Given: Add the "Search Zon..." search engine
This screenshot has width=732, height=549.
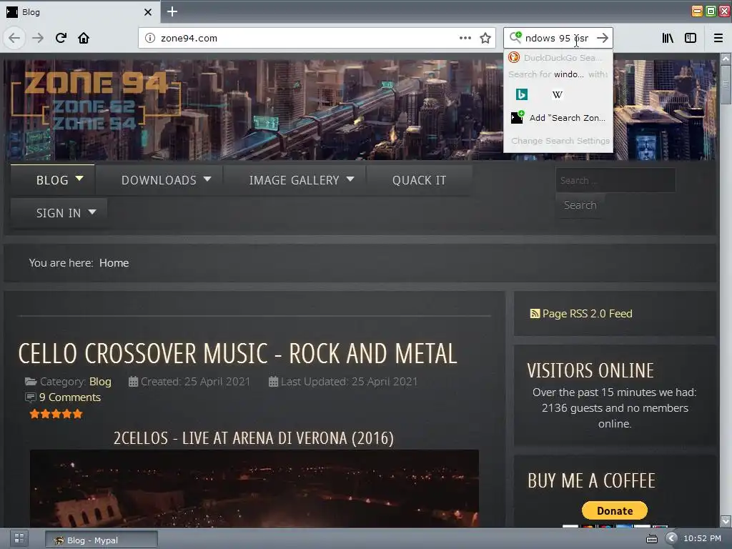Looking at the screenshot, I should click(x=558, y=118).
